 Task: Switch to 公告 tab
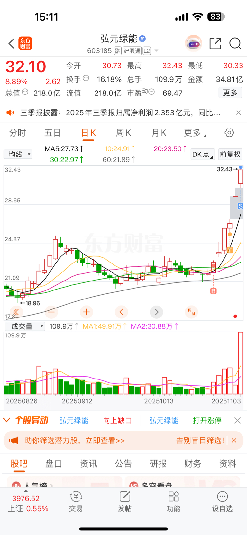pos(123,463)
